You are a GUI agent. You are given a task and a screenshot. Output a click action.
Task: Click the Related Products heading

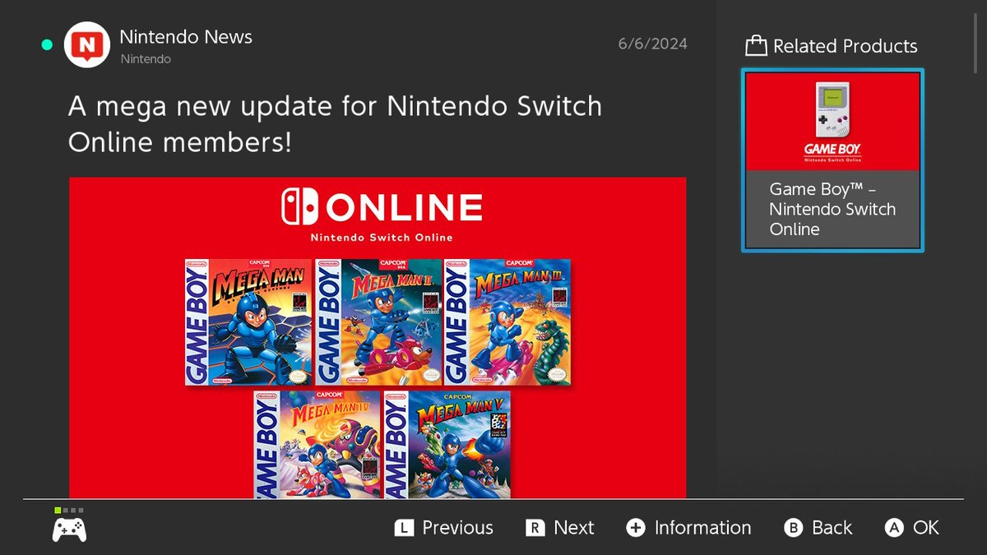(846, 46)
